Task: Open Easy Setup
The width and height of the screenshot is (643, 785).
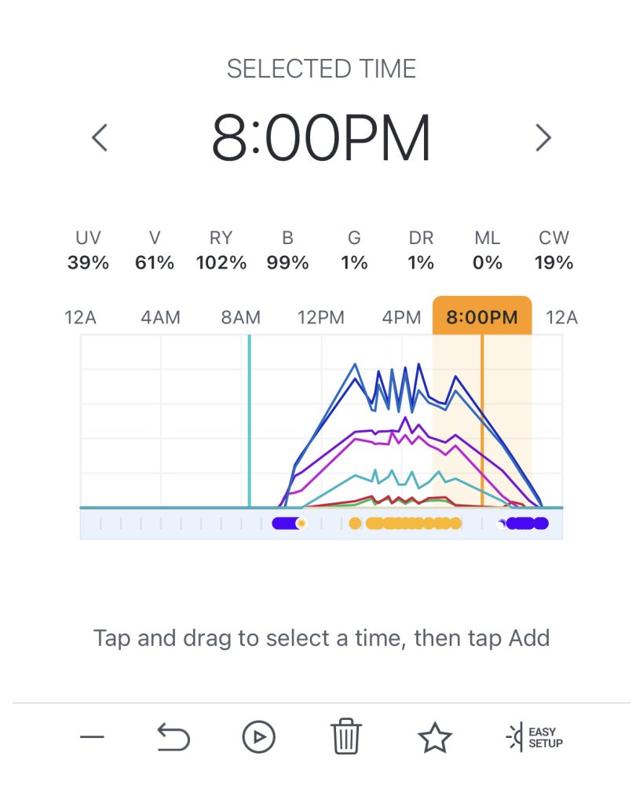Action: pos(535,737)
